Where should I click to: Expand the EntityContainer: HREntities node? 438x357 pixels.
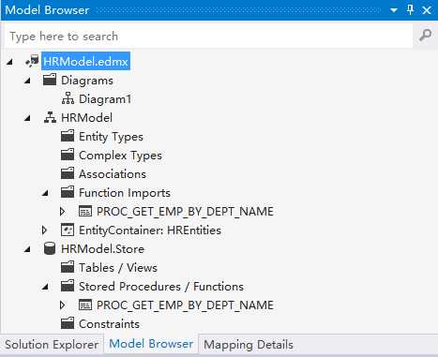pos(45,231)
